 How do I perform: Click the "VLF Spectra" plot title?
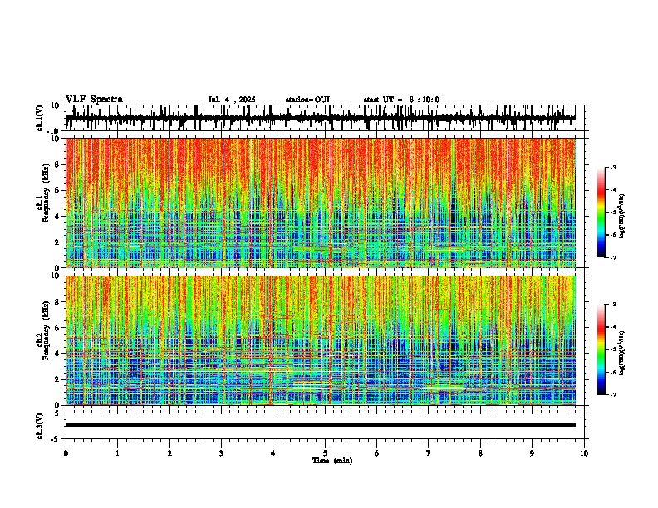coord(94,100)
